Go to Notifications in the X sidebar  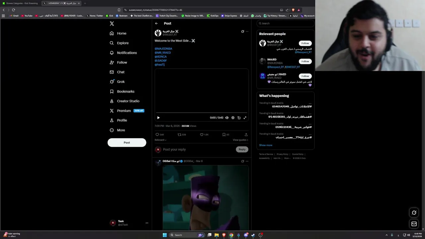point(123,53)
